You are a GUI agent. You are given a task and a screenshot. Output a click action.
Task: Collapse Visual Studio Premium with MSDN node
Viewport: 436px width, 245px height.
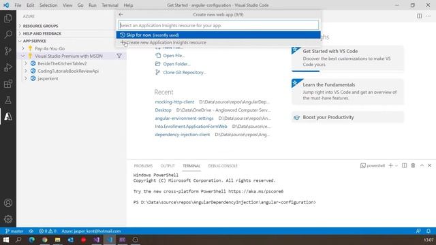click(x=23, y=56)
